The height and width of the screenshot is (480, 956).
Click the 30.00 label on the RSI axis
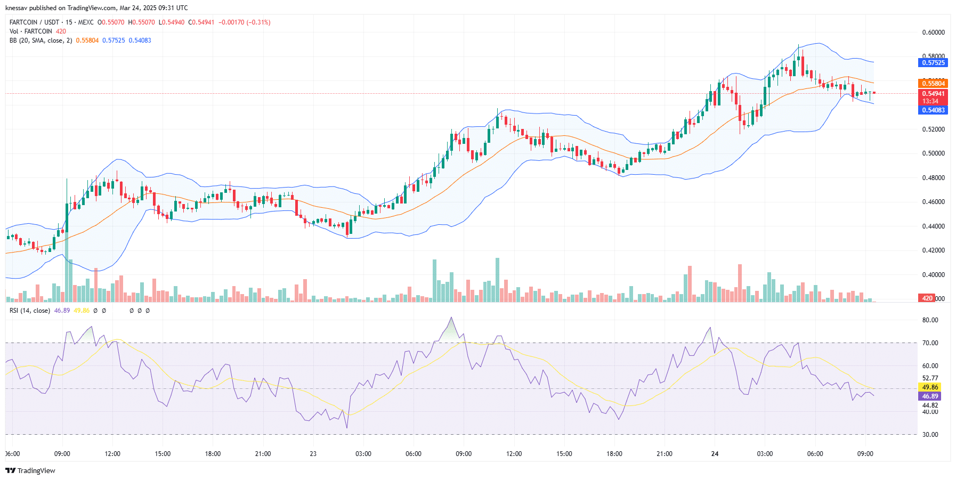click(930, 435)
